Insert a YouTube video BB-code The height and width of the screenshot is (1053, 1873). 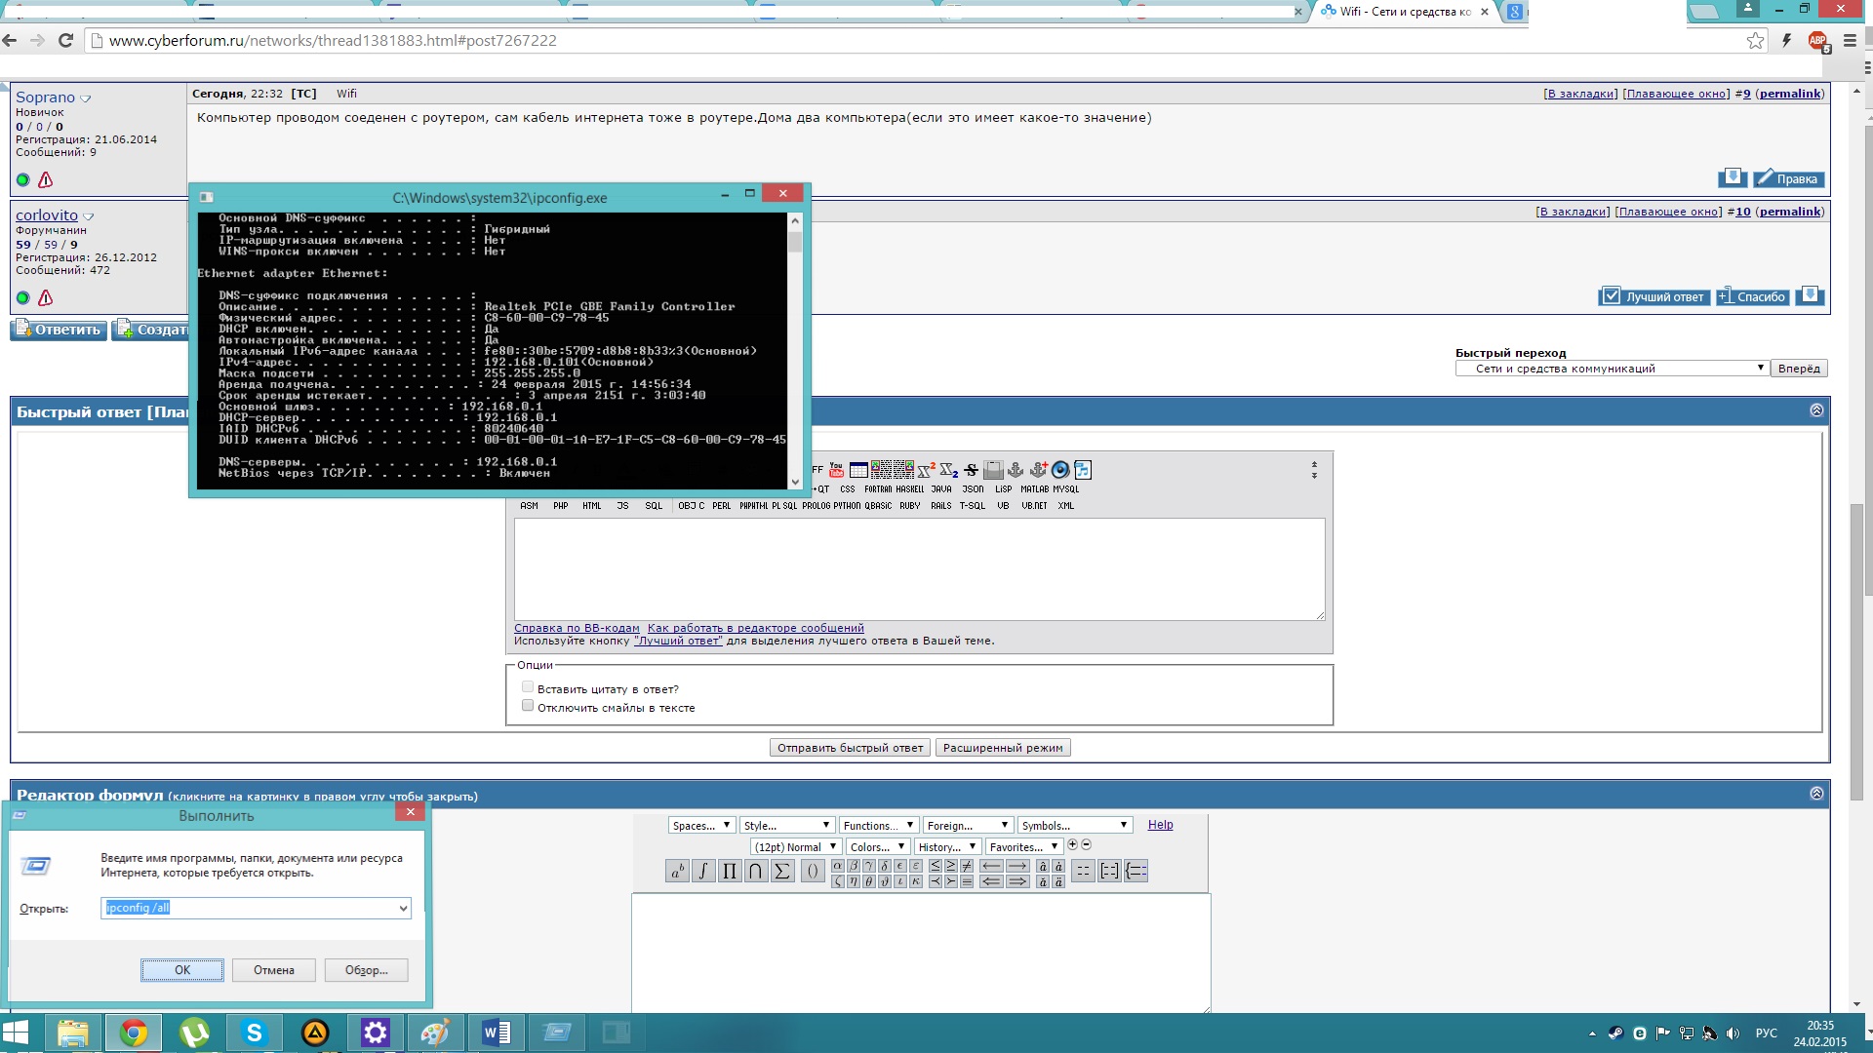click(x=836, y=470)
